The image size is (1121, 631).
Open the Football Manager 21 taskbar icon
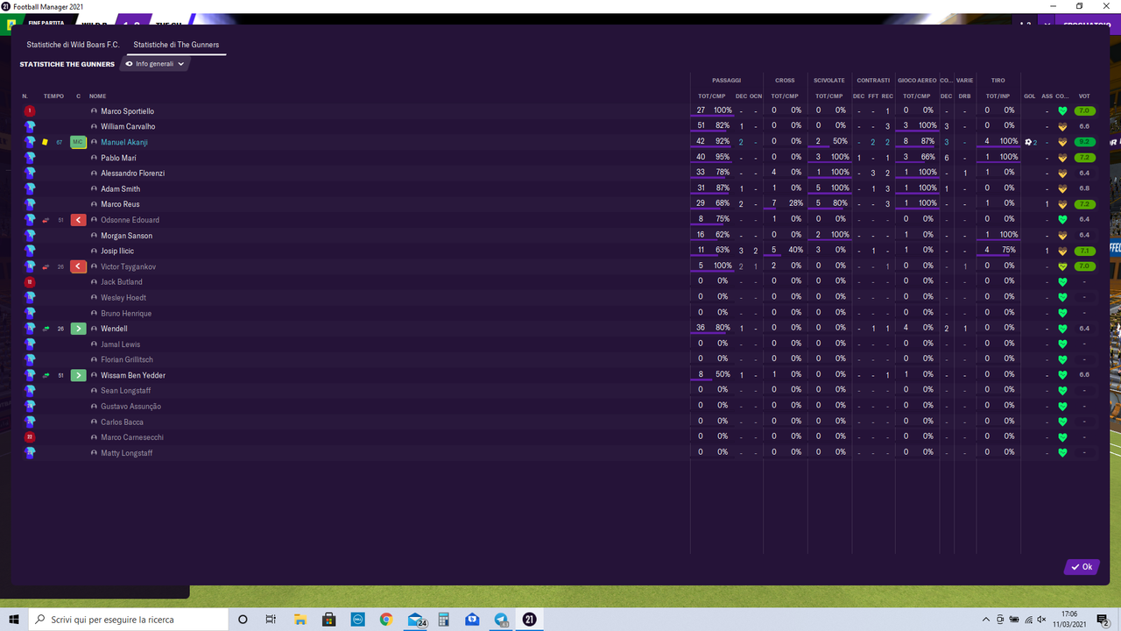coord(529,620)
